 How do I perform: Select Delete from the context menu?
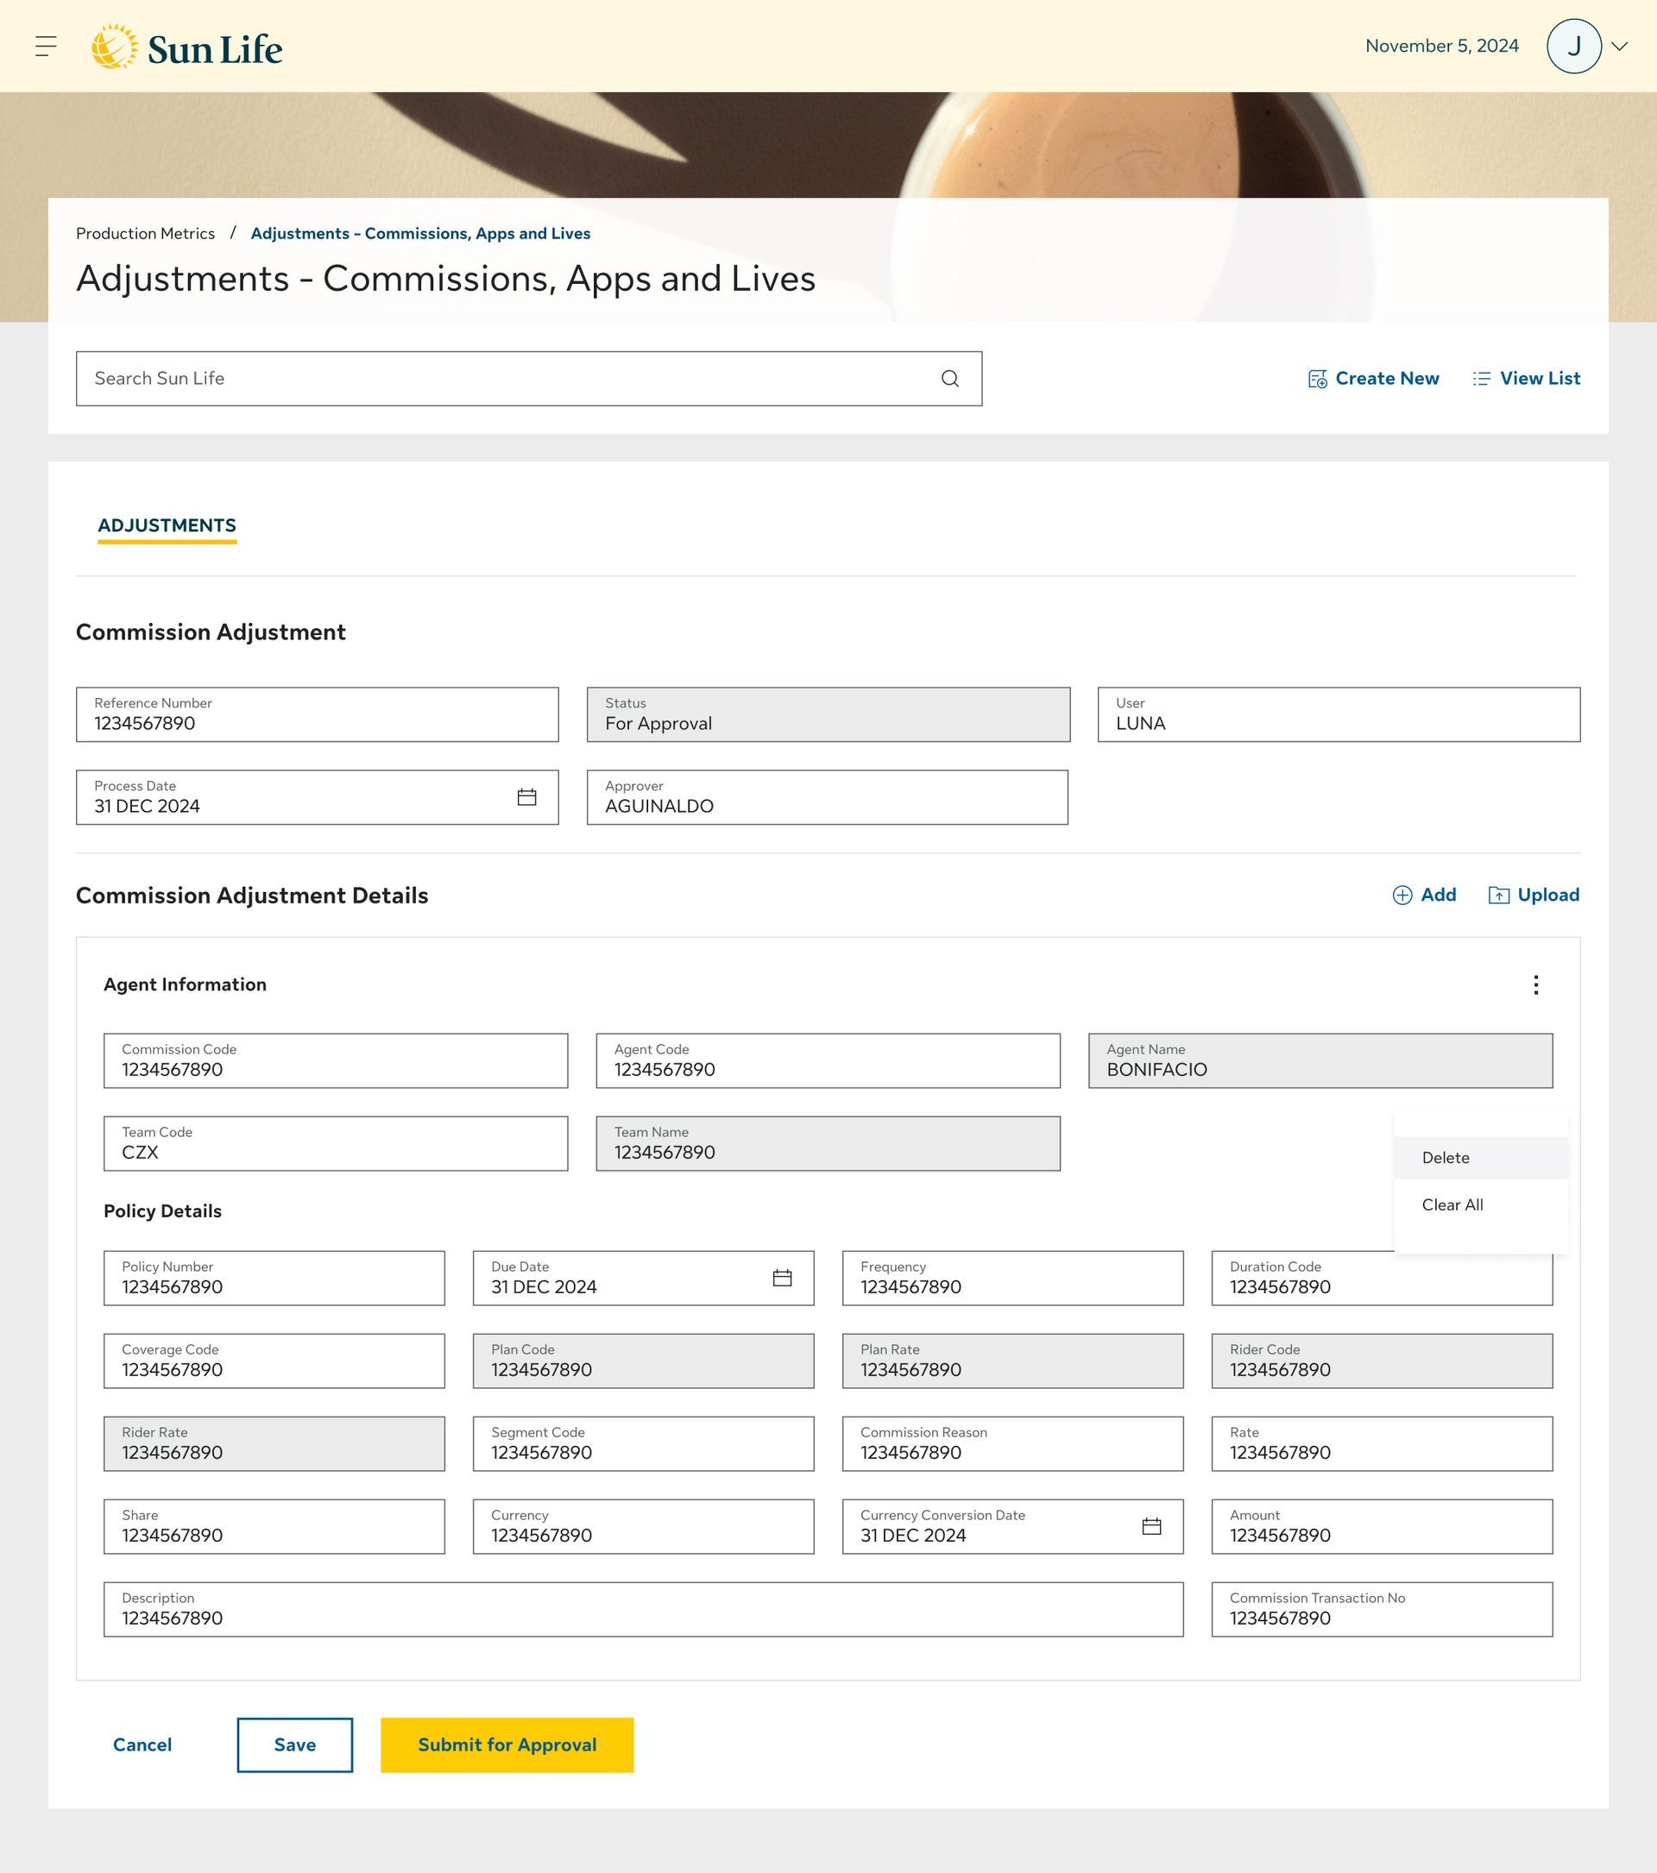coord(1446,1159)
